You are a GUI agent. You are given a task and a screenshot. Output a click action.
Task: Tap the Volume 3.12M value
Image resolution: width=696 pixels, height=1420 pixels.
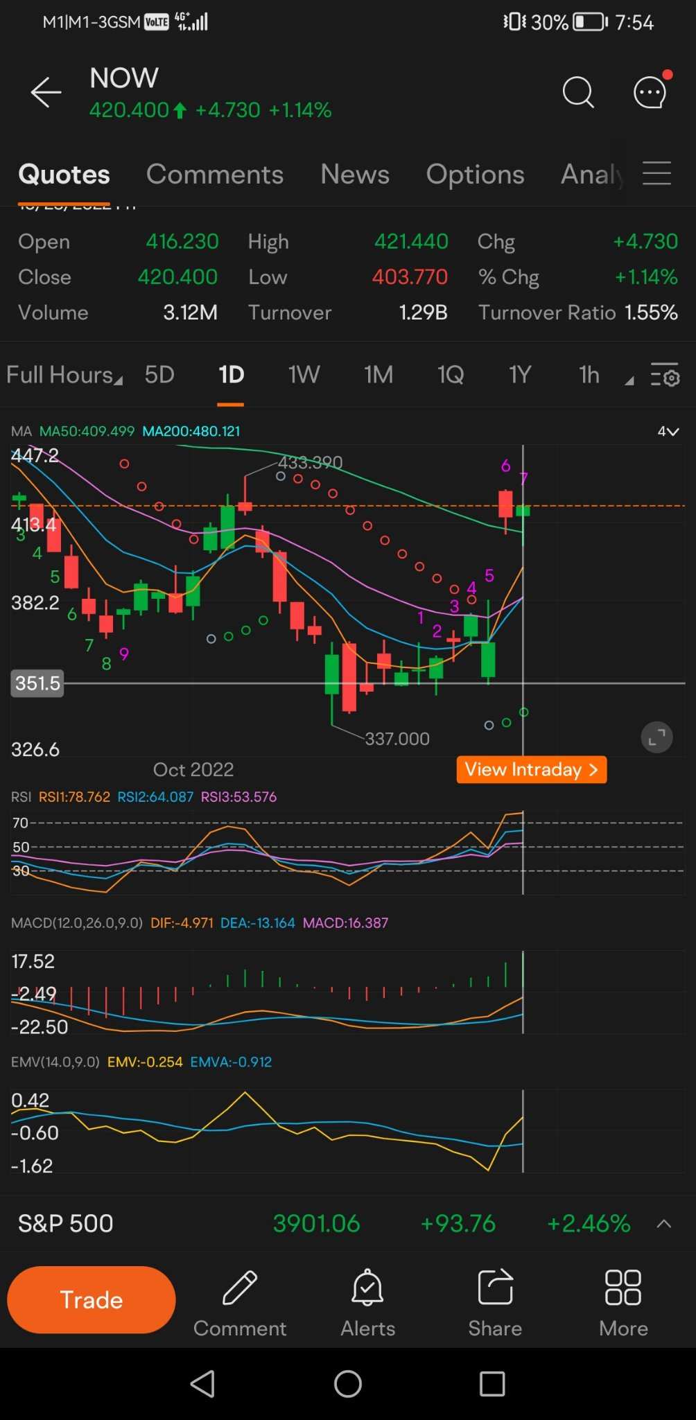tap(191, 313)
